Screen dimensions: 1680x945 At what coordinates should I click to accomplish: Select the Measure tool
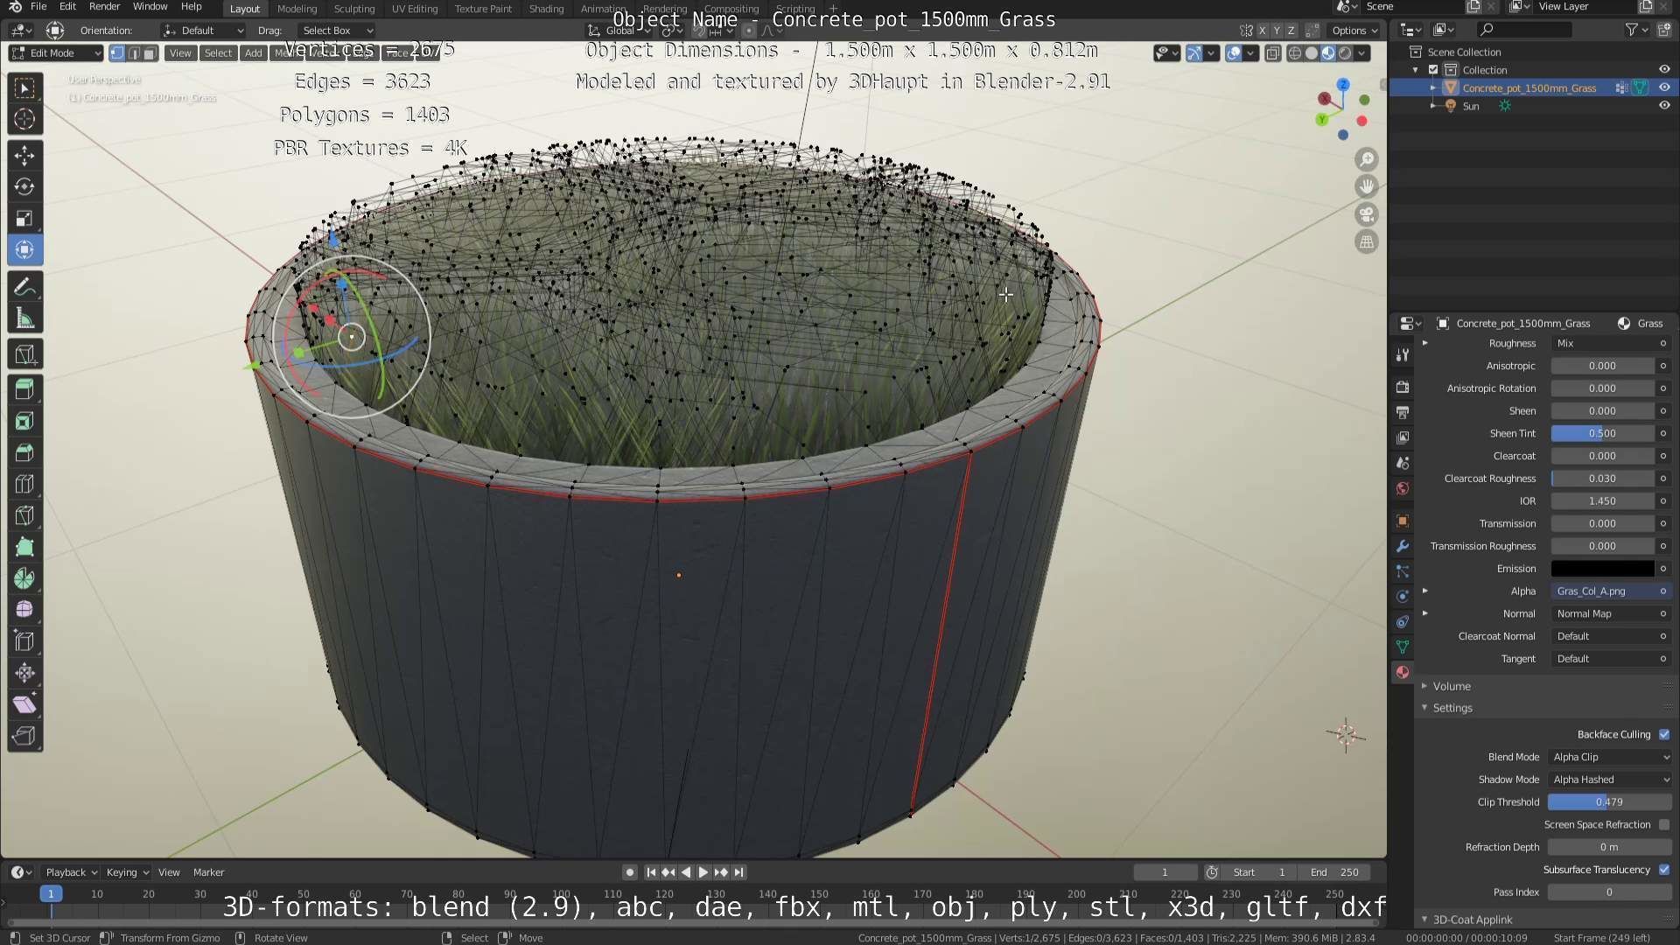[x=24, y=318]
